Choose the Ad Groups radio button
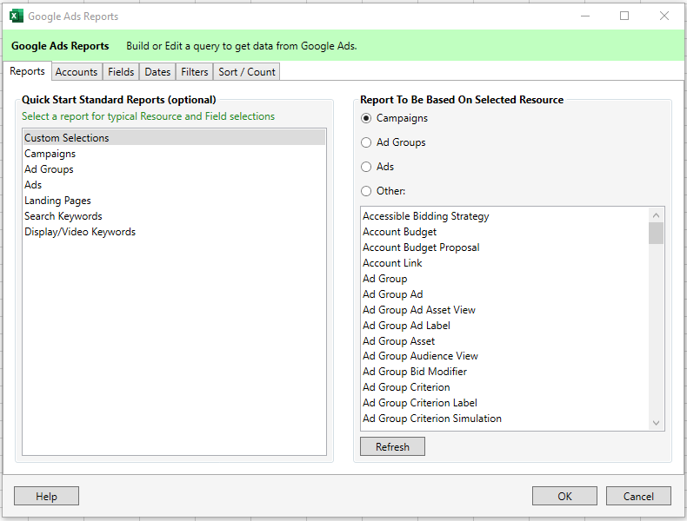 pyautogui.click(x=366, y=142)
